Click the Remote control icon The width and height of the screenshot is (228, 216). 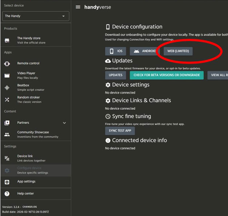pos(7,64)
